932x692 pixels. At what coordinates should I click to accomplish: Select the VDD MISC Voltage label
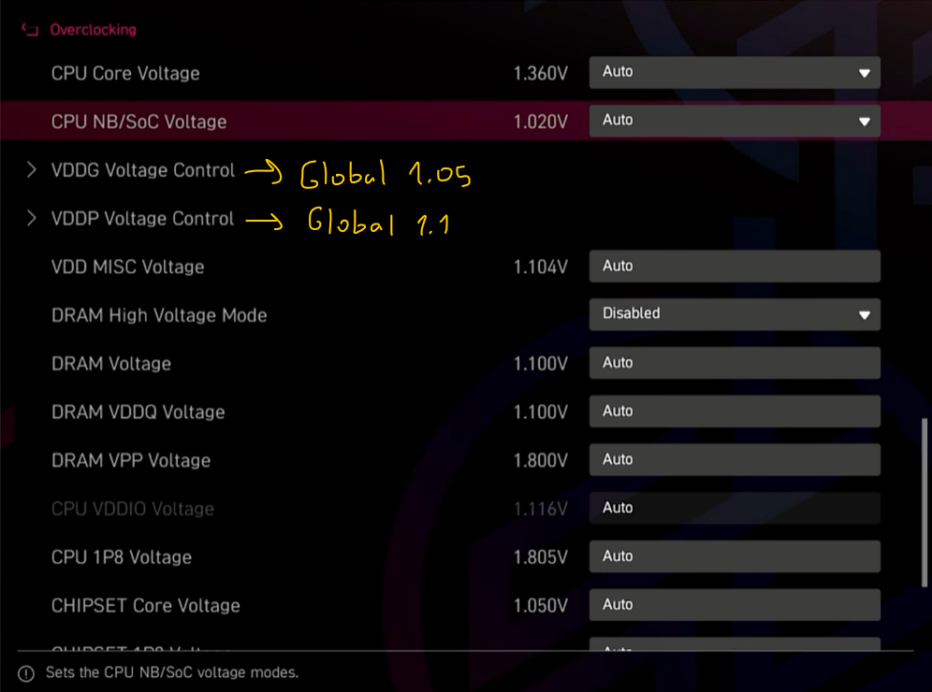128,267
